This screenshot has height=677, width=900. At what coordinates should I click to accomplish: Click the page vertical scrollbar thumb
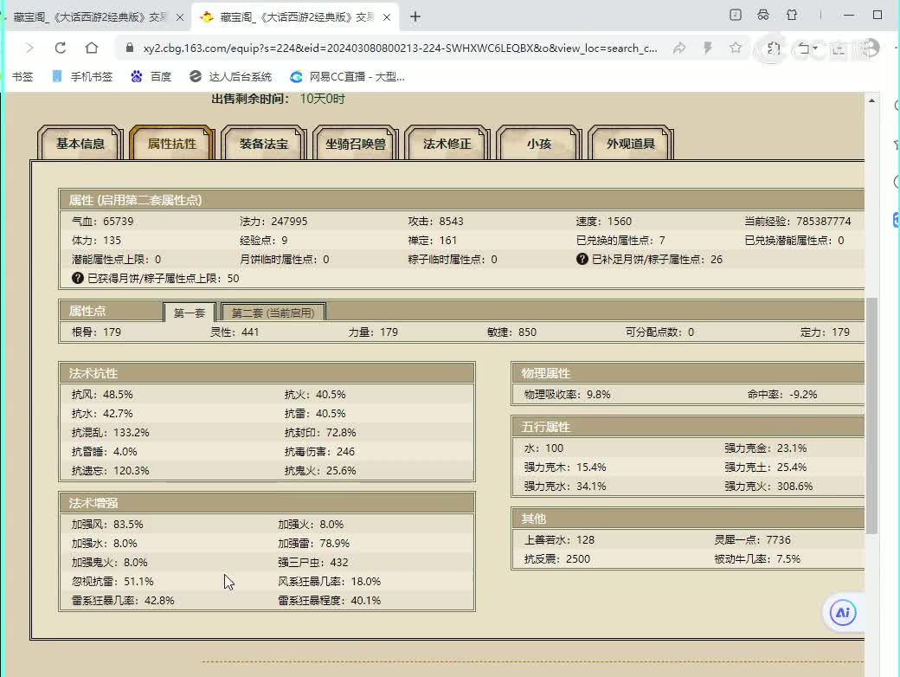(872, 416)
